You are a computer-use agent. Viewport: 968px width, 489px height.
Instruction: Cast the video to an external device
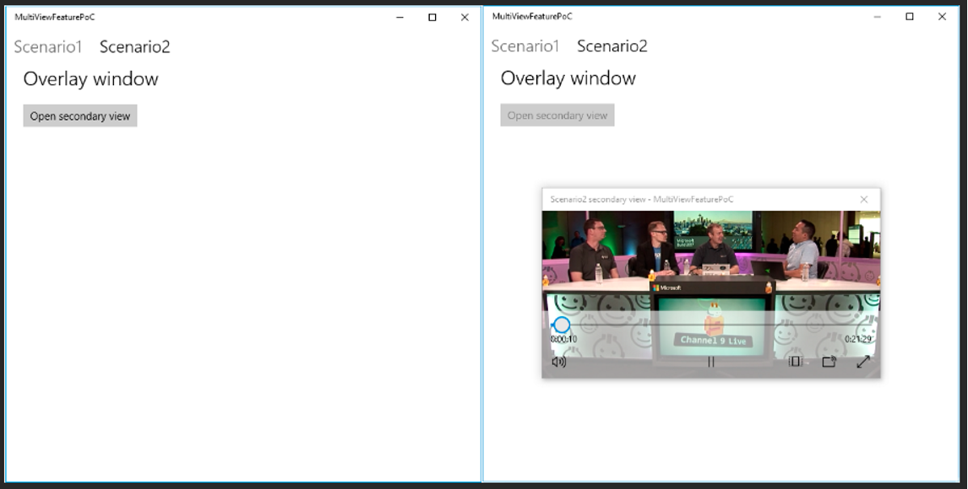tap(829, 362)
